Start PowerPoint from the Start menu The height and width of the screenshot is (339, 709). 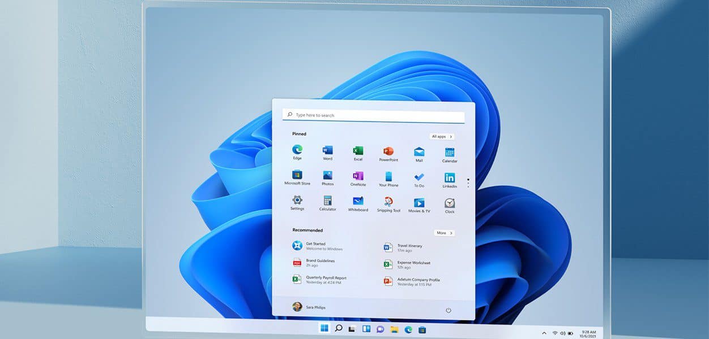388,154
